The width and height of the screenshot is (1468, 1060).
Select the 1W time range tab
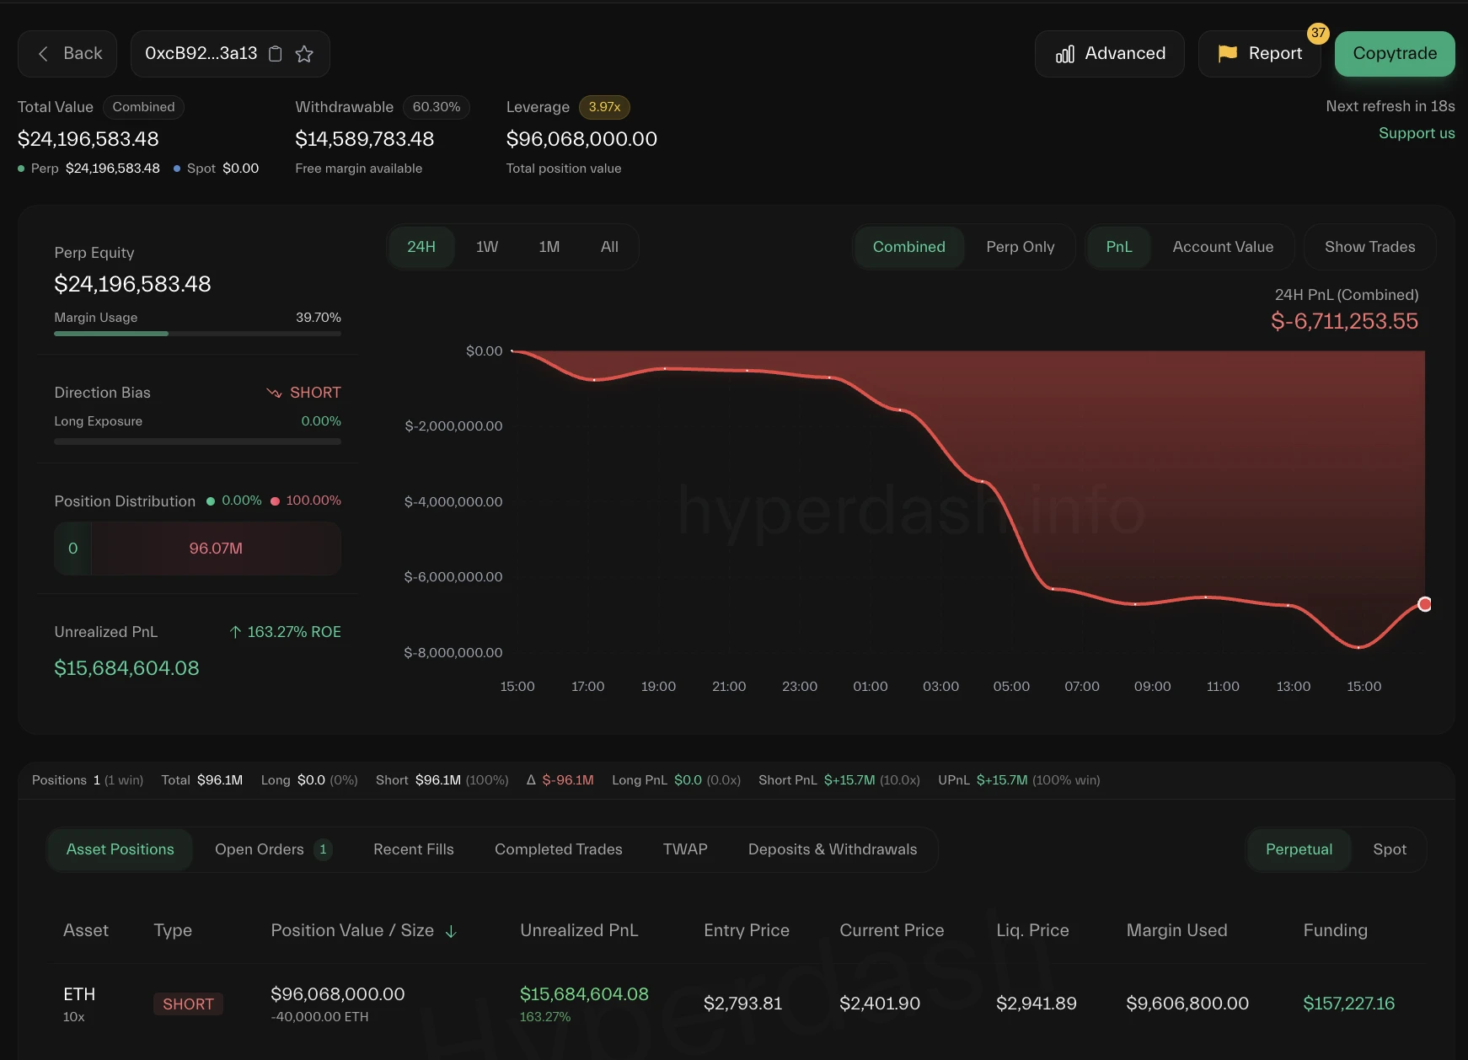point(487,247)
